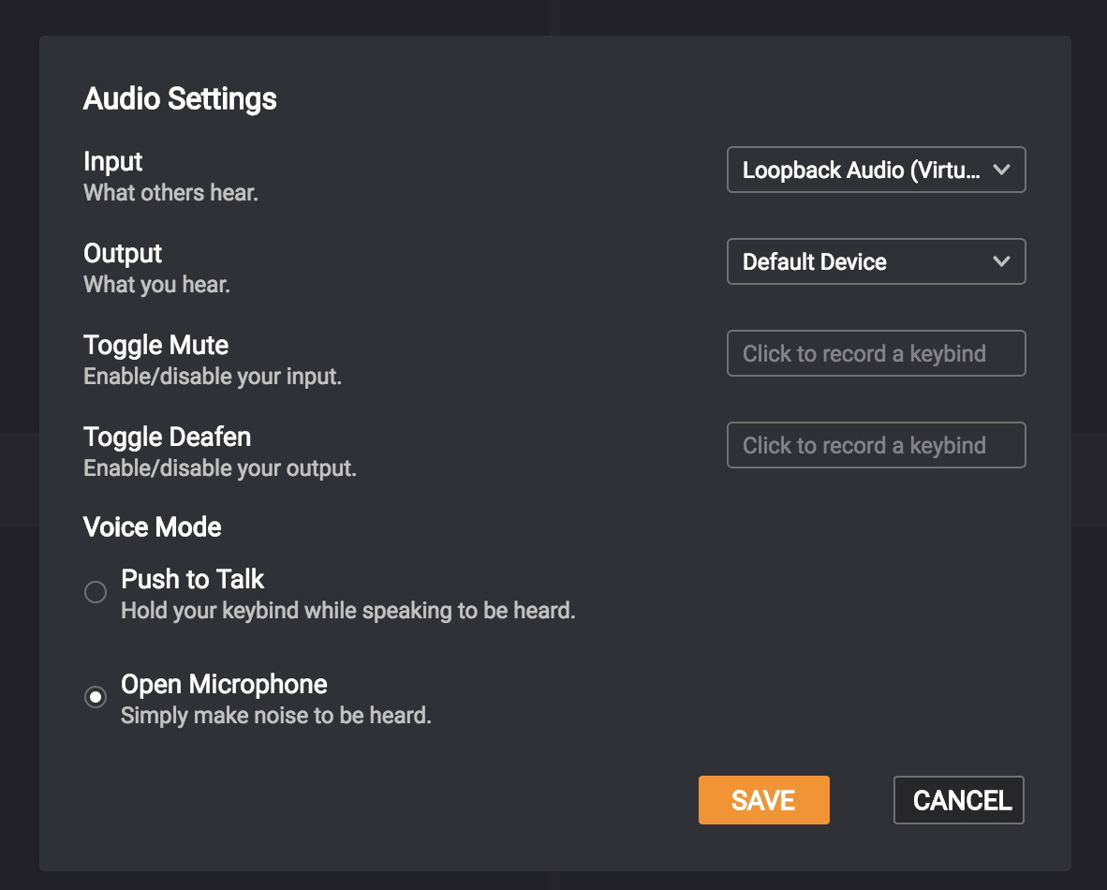This screenshot has width=1107, height=890.
Task: Record a keybind for Toggle Deafen
Action: point(876,446)
